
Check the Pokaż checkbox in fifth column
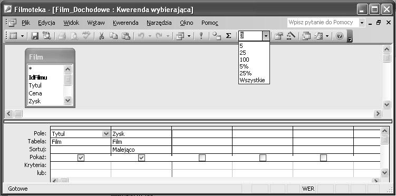(323, 158)
